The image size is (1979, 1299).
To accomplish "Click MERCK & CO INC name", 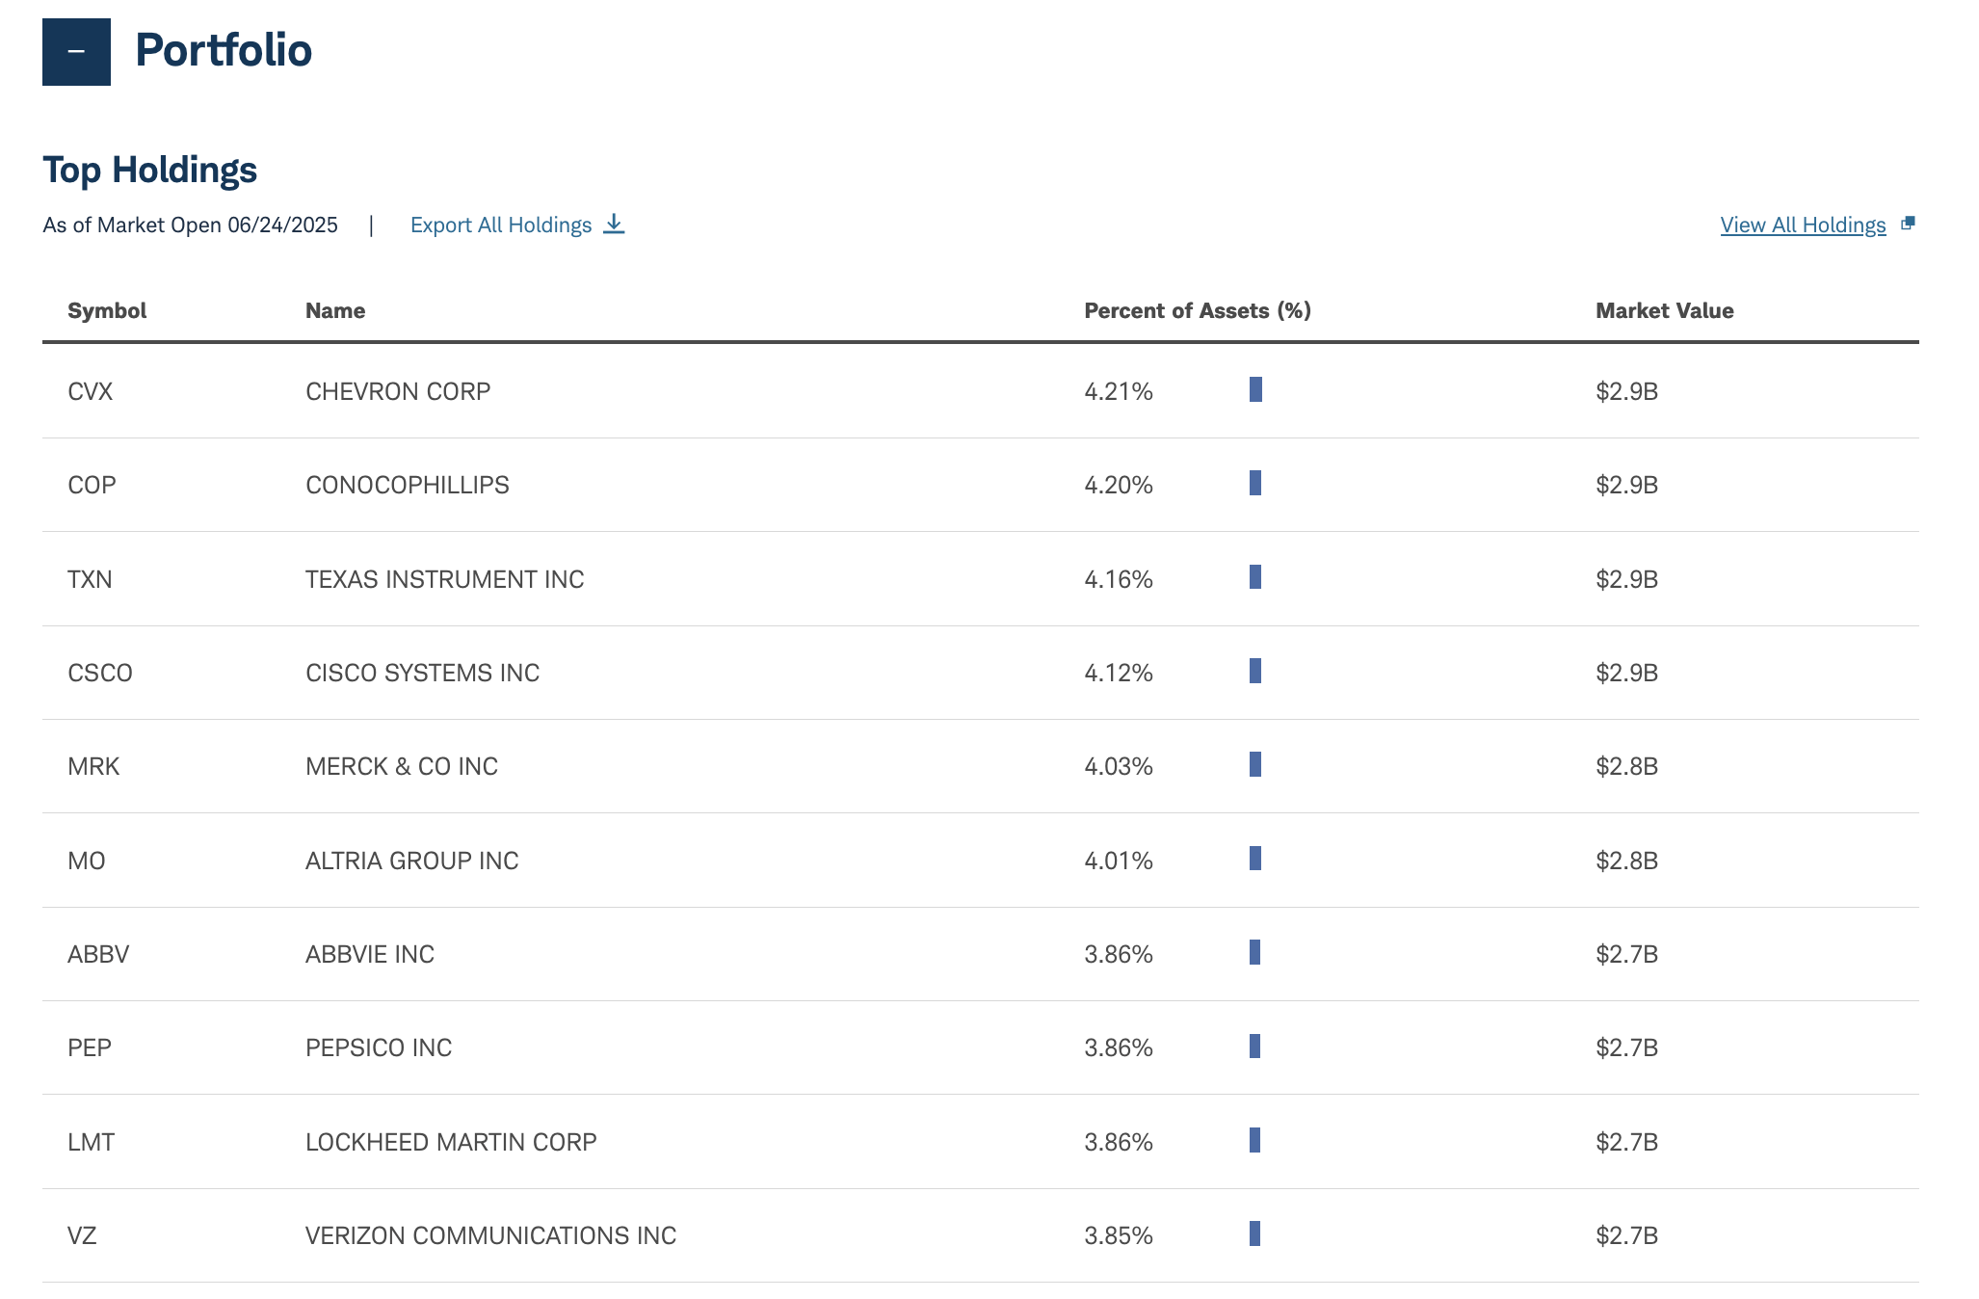I will point(402,766).
